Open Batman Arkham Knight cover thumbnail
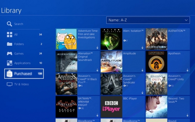Viewport: 195px width, 122px height. pyautogui.click(x=66, y=107)
